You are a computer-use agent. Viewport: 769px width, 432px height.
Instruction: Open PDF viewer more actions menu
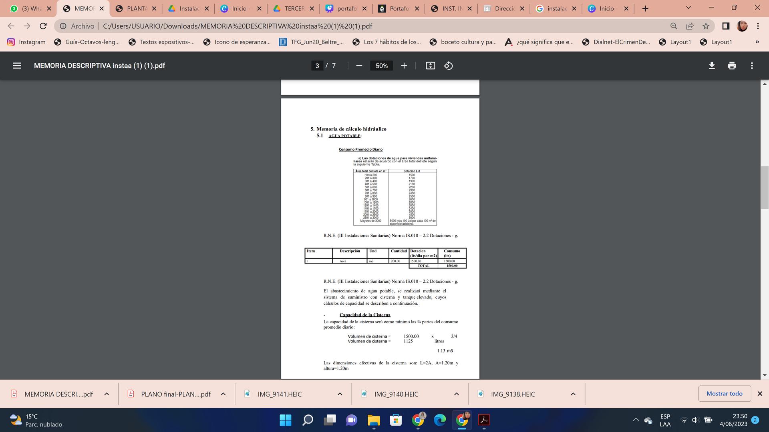[752, 66]
